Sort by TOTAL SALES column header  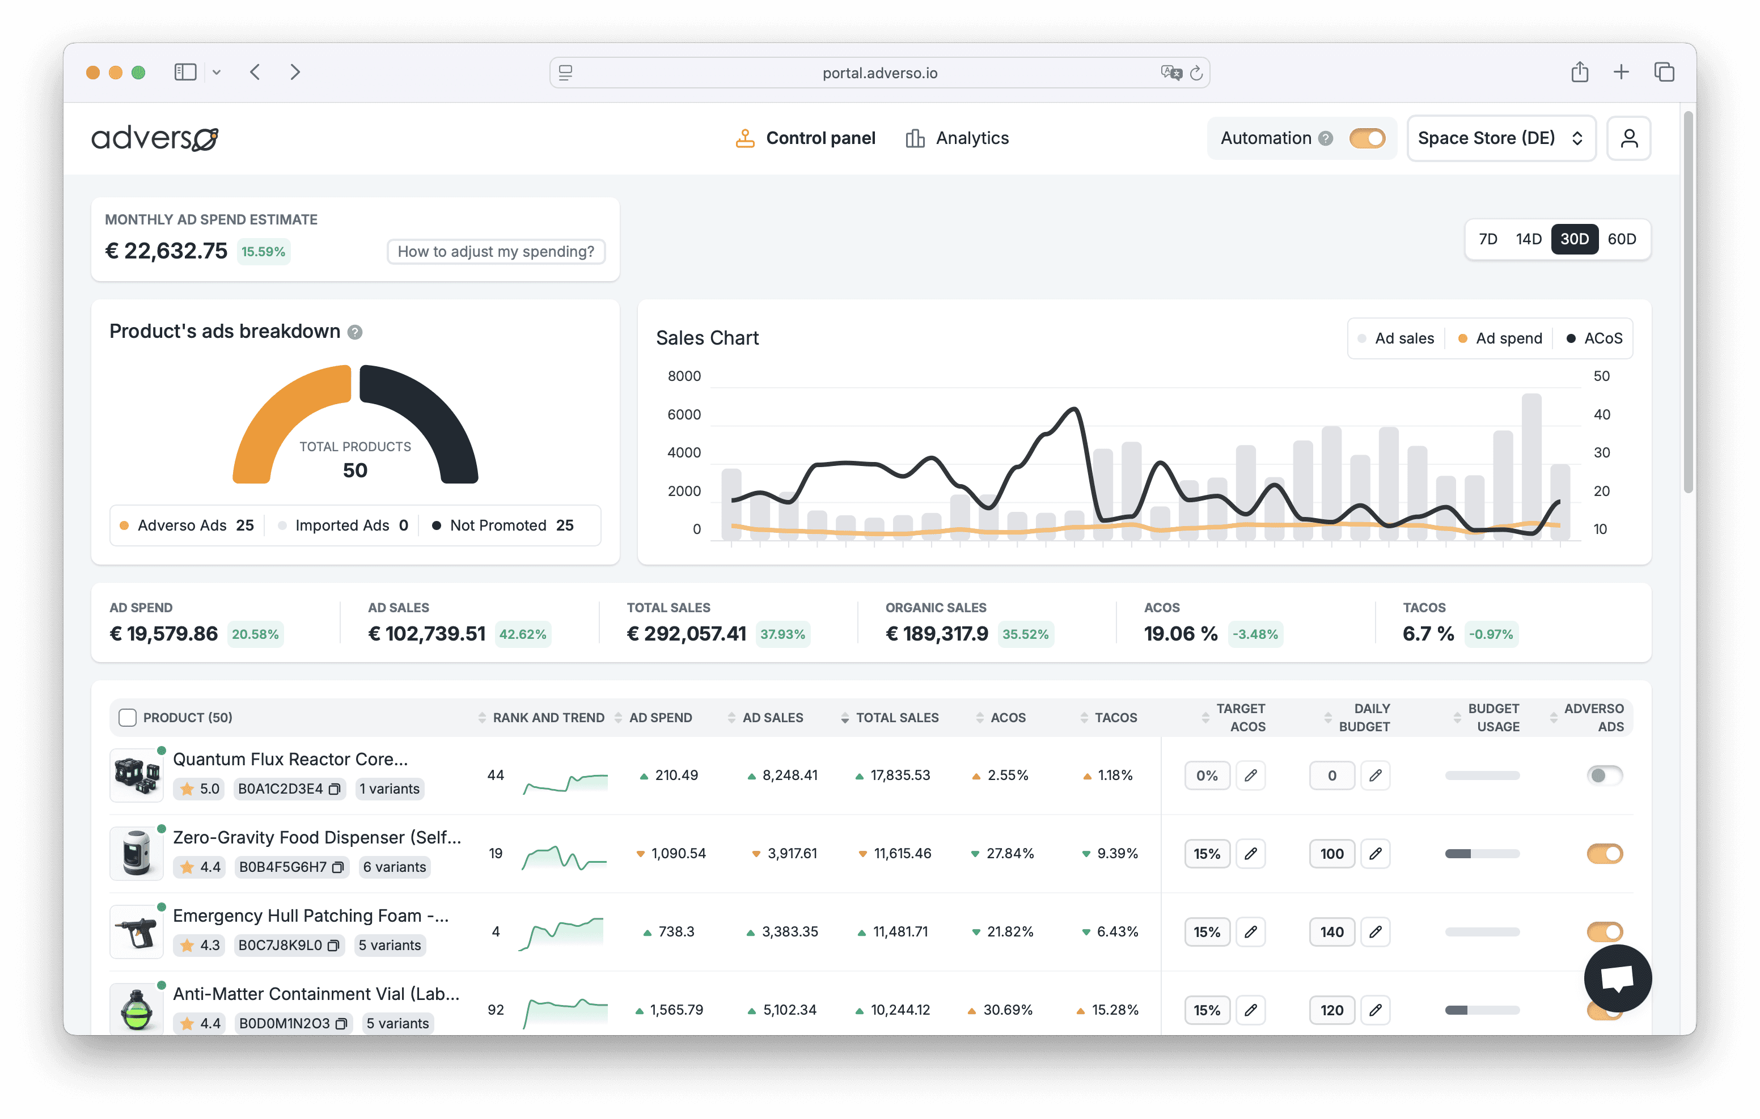890,718
